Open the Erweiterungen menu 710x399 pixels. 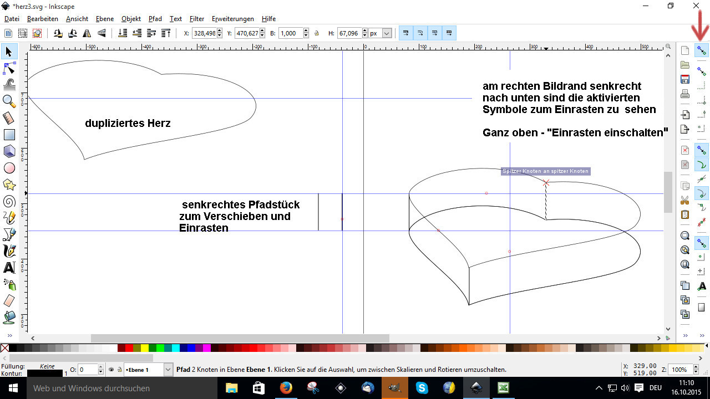tap(233, 19)
